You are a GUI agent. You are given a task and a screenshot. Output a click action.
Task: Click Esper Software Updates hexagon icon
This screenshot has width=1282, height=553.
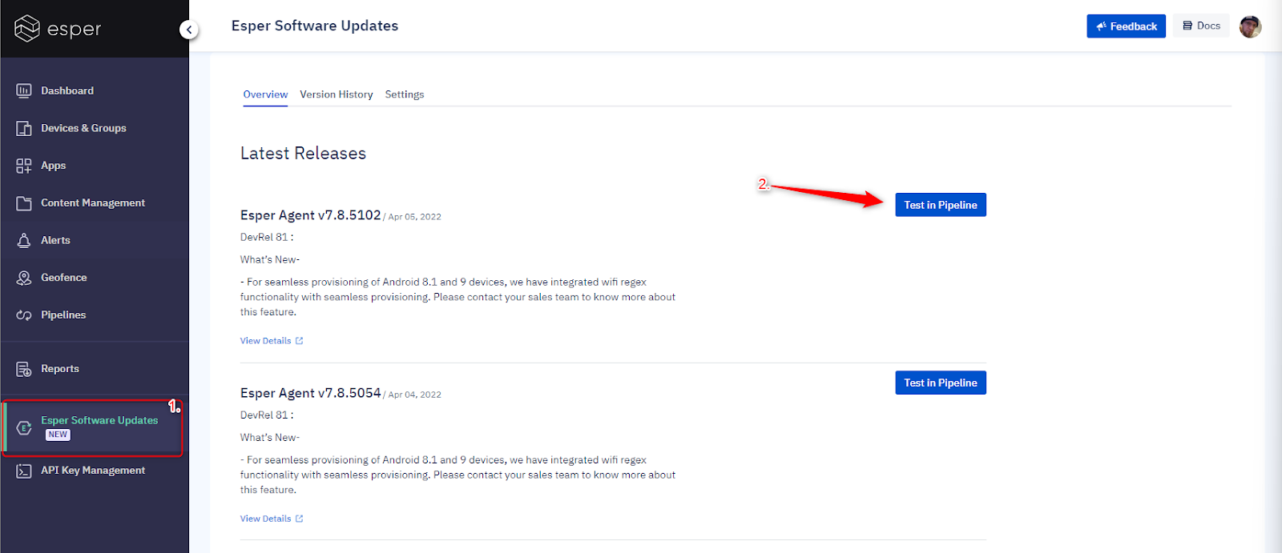pyautogui.click(x=24, y=428)
